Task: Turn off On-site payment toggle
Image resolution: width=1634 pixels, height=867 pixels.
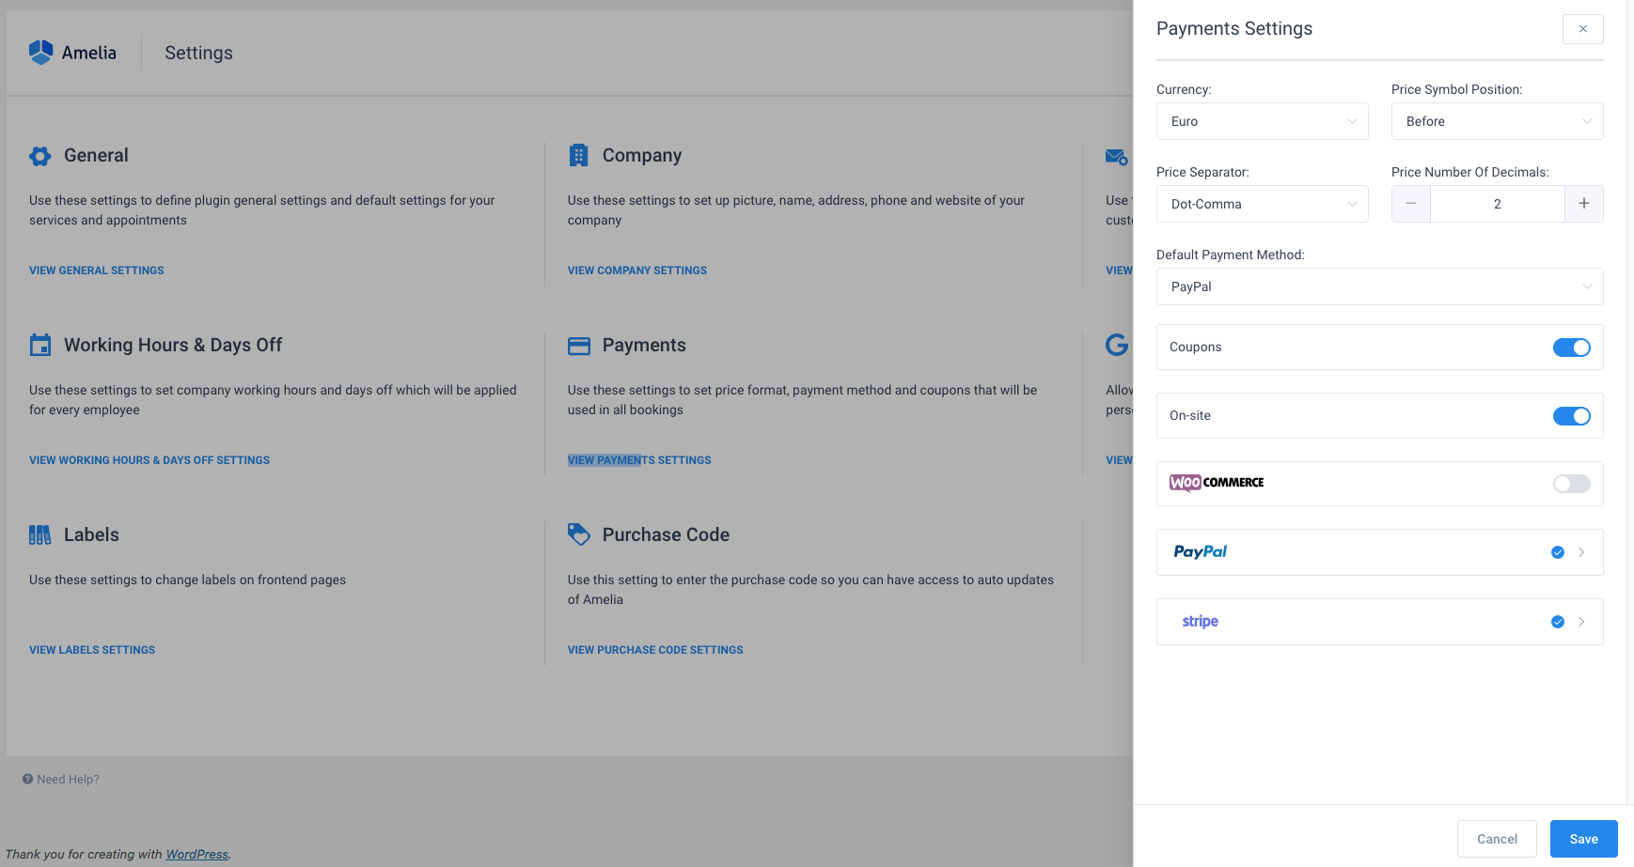Action: point(1572,416)
